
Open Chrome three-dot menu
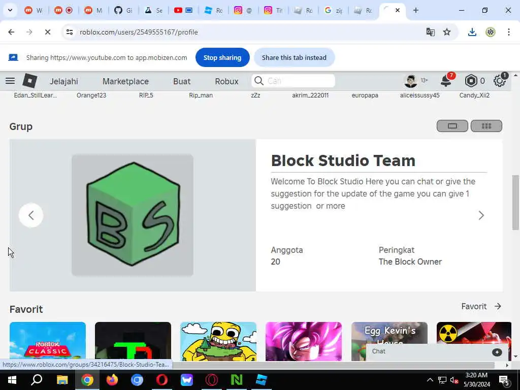509,32
